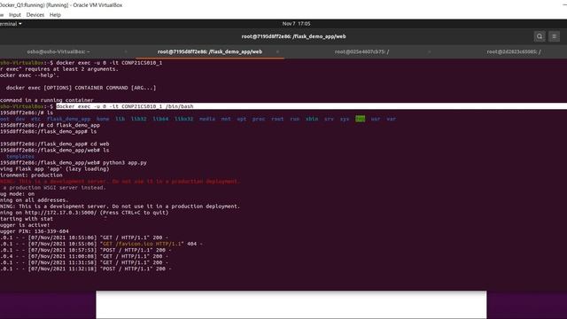Click the 'command in a running container' line
The image size is (567, 319).
pyautogui.click(x=47, y=100)
